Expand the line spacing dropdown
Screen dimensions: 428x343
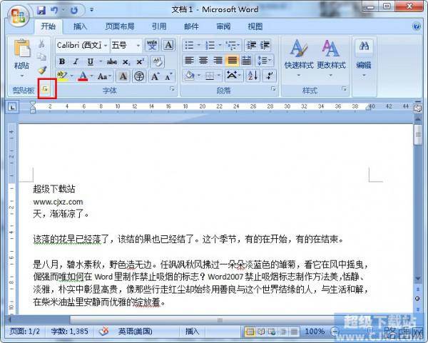click(x=264, y=61)
